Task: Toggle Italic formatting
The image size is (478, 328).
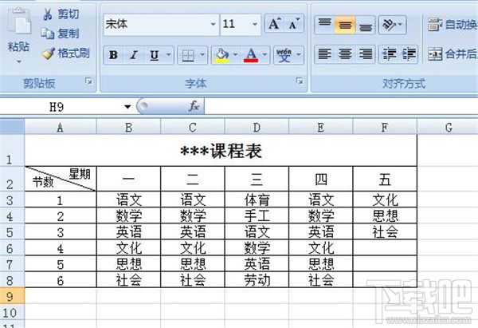Action: [x=134, y=55]
